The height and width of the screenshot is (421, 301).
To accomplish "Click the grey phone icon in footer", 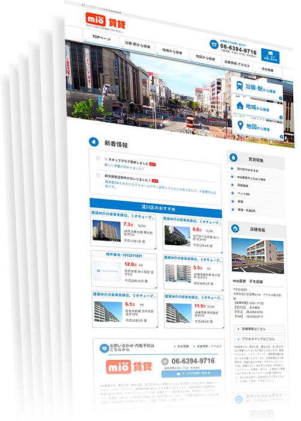I will 165,361.
